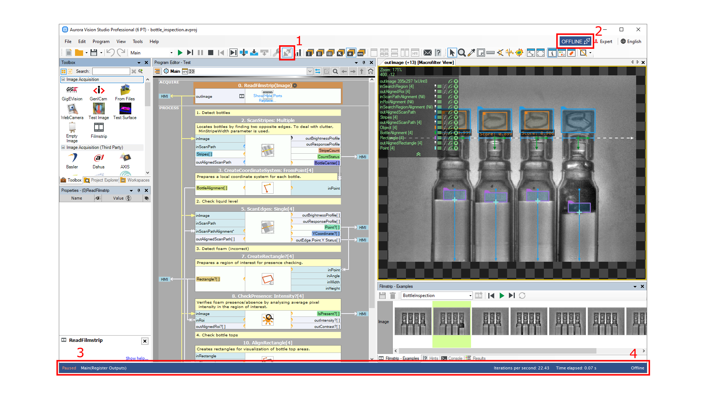Select the magnifier zoom tool in the image toolbar
Screen dimensions: 706x397
pyautogui.click(x=462, y=53)
